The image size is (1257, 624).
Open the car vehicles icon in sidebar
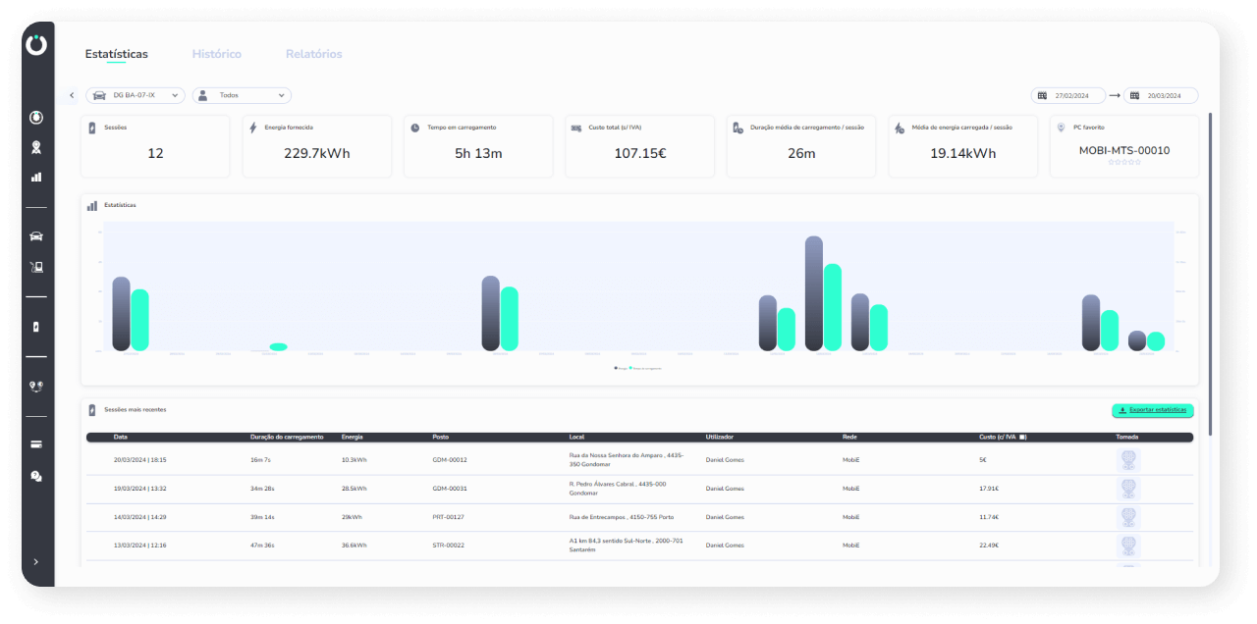click(x=36, y=236)
